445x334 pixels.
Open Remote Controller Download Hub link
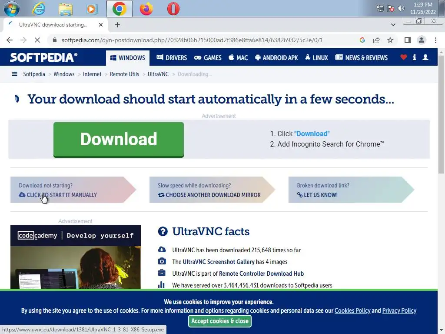[261, 274]
